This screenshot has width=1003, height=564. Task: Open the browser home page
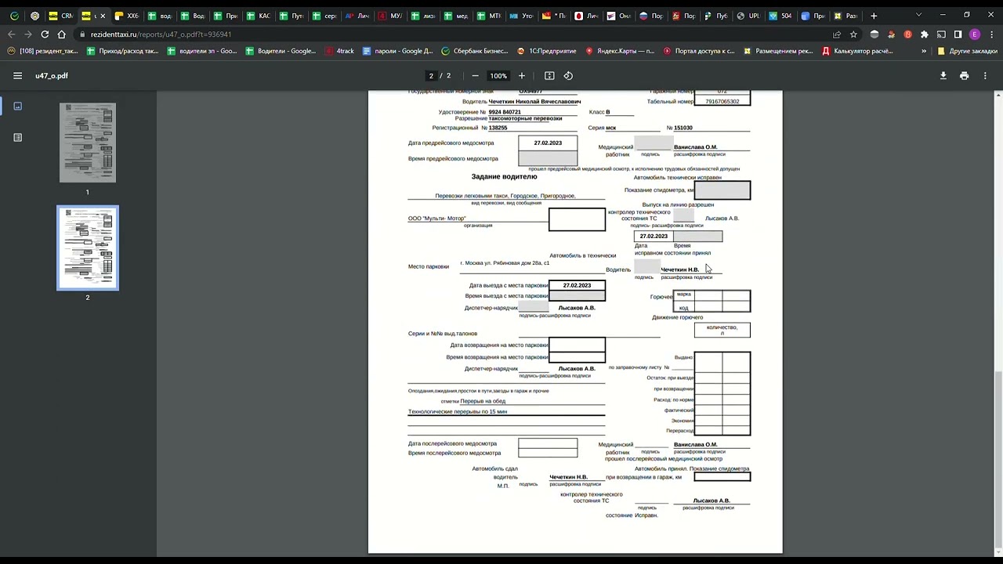(62, 34)
